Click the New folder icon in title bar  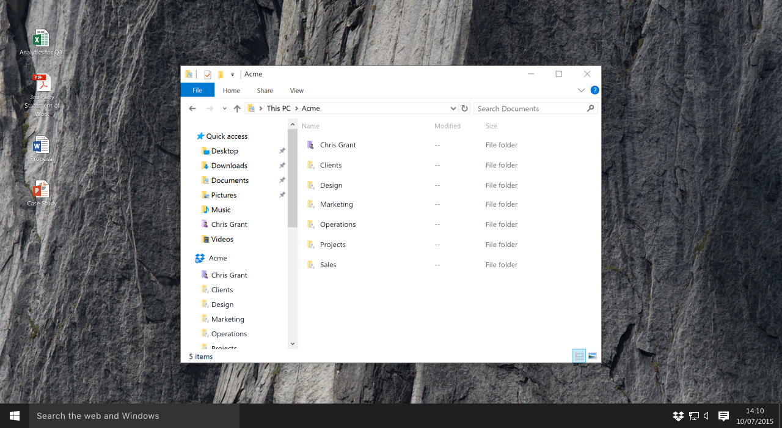(x=221, y=75)
